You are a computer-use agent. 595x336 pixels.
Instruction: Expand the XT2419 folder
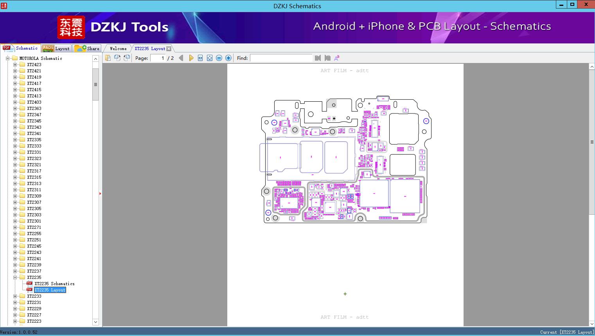click(15, 77)
